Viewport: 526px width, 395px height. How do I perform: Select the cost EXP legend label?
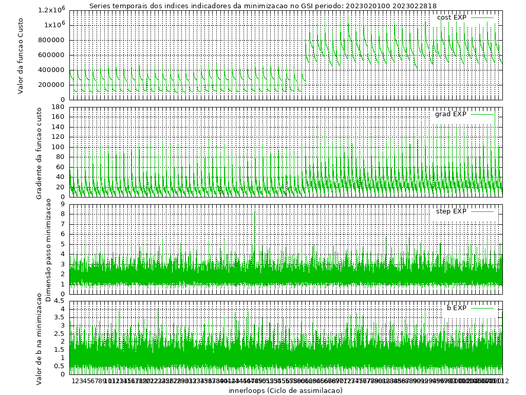pos(452,17)
